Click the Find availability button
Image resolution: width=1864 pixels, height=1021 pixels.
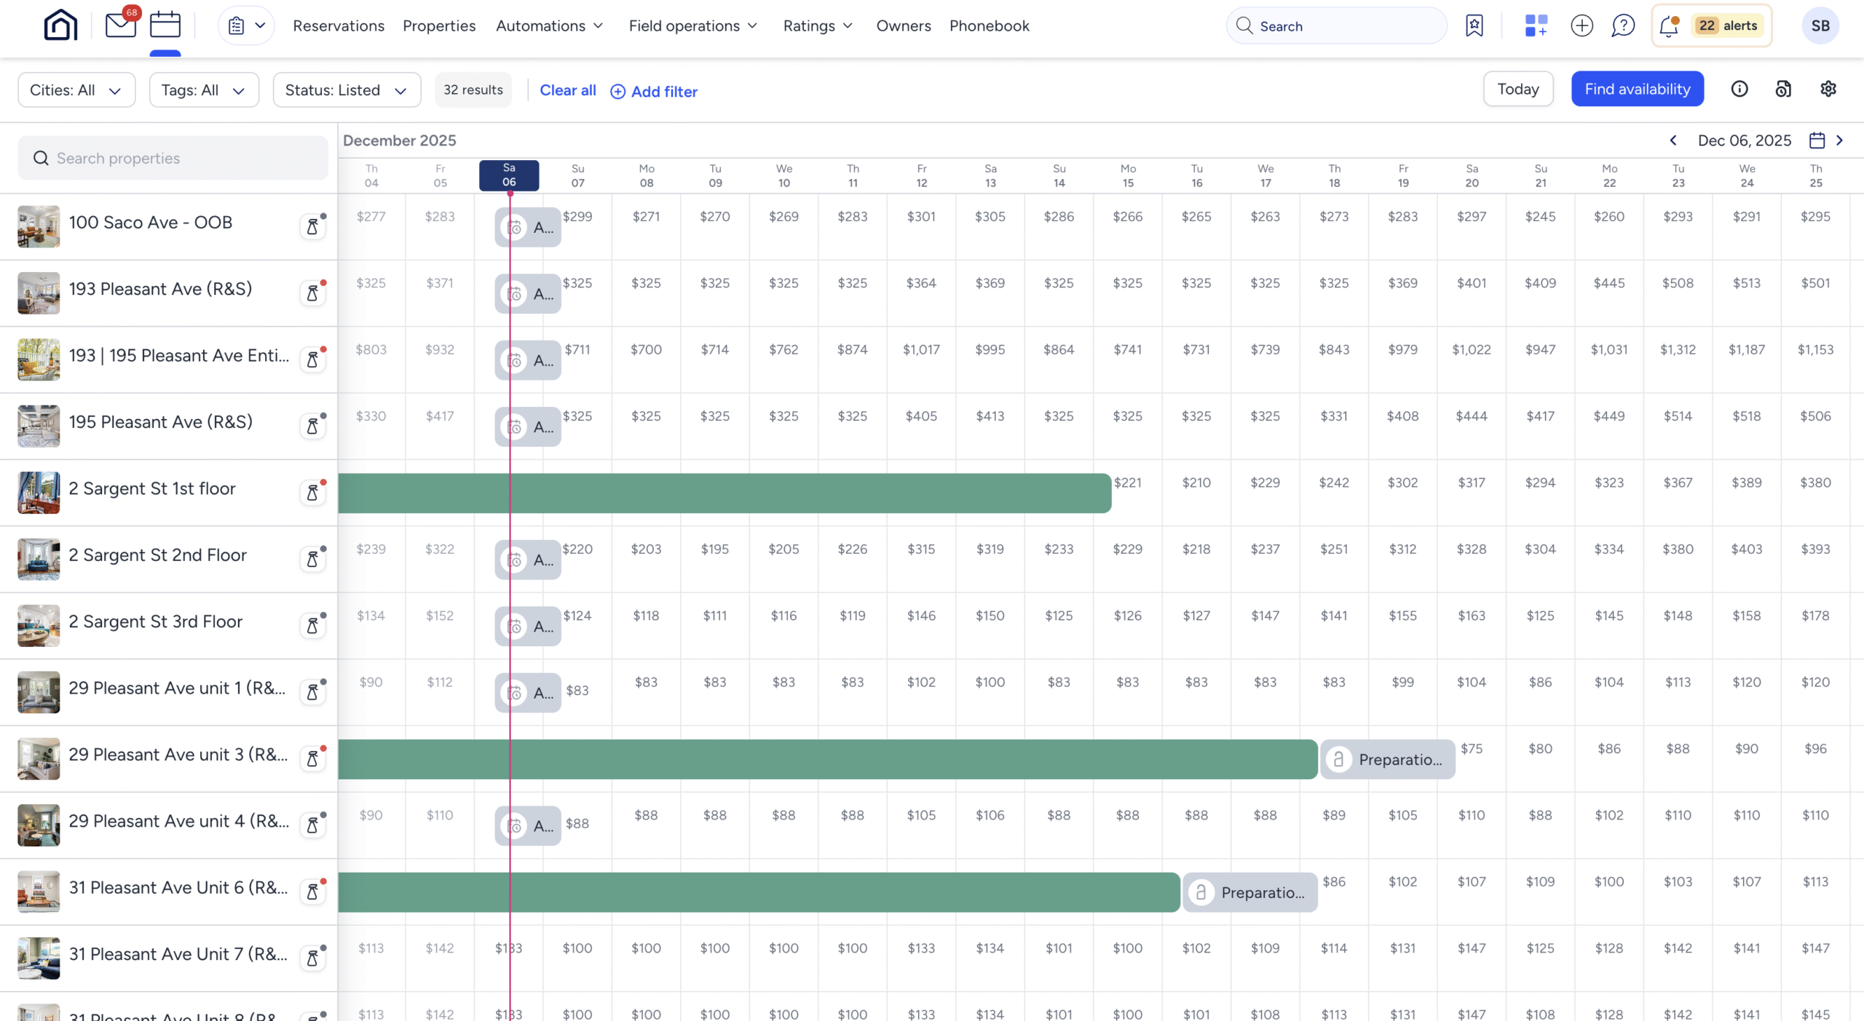tap(1637, 89)
